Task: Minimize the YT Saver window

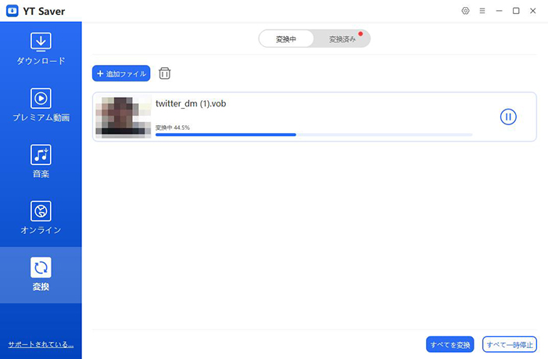Action: 499,11
